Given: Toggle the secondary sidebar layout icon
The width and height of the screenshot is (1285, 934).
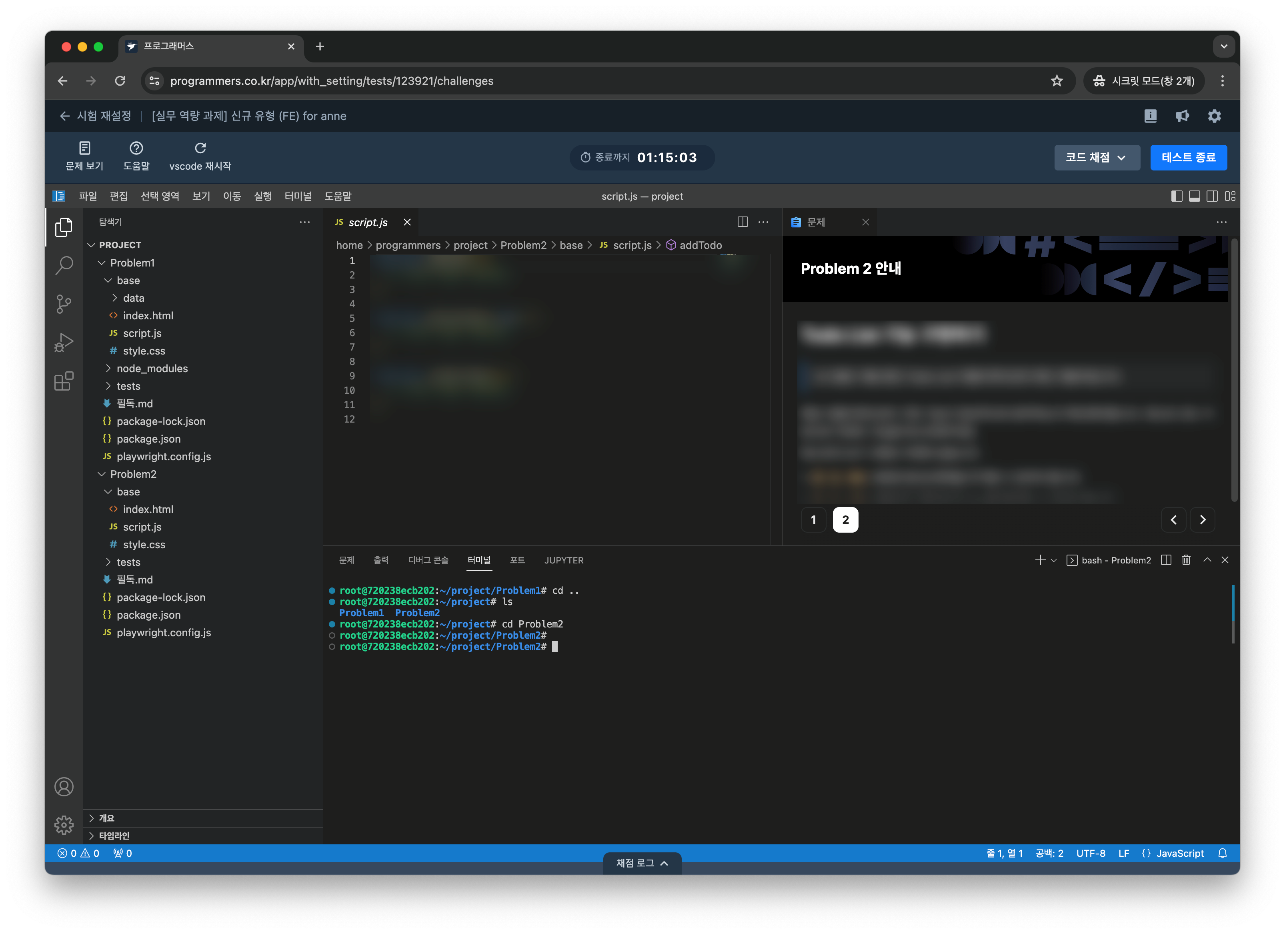Looking at the screenshot, I should (1212, 196).
